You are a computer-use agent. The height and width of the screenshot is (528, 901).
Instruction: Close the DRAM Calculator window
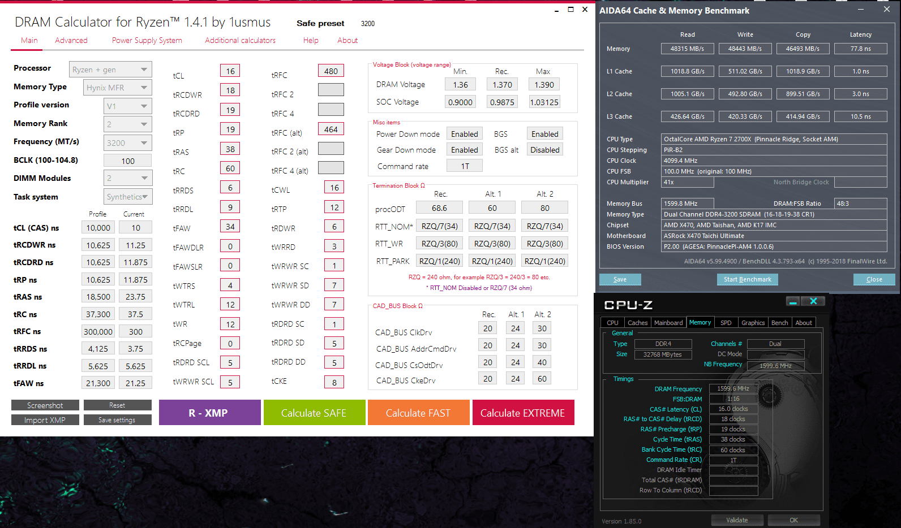[585, 10]
